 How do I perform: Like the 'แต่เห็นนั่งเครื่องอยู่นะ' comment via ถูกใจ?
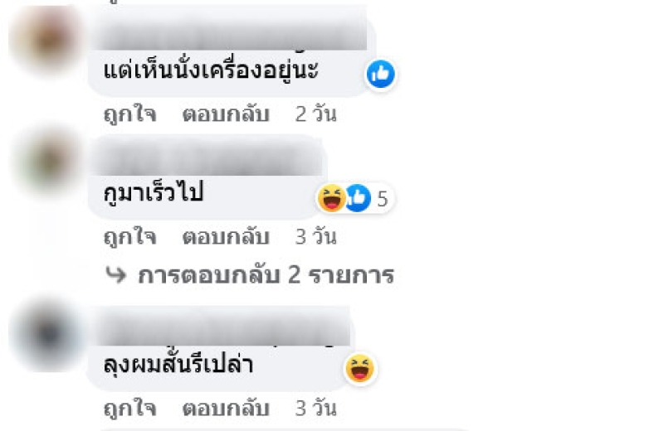click(x=130, y=114)
